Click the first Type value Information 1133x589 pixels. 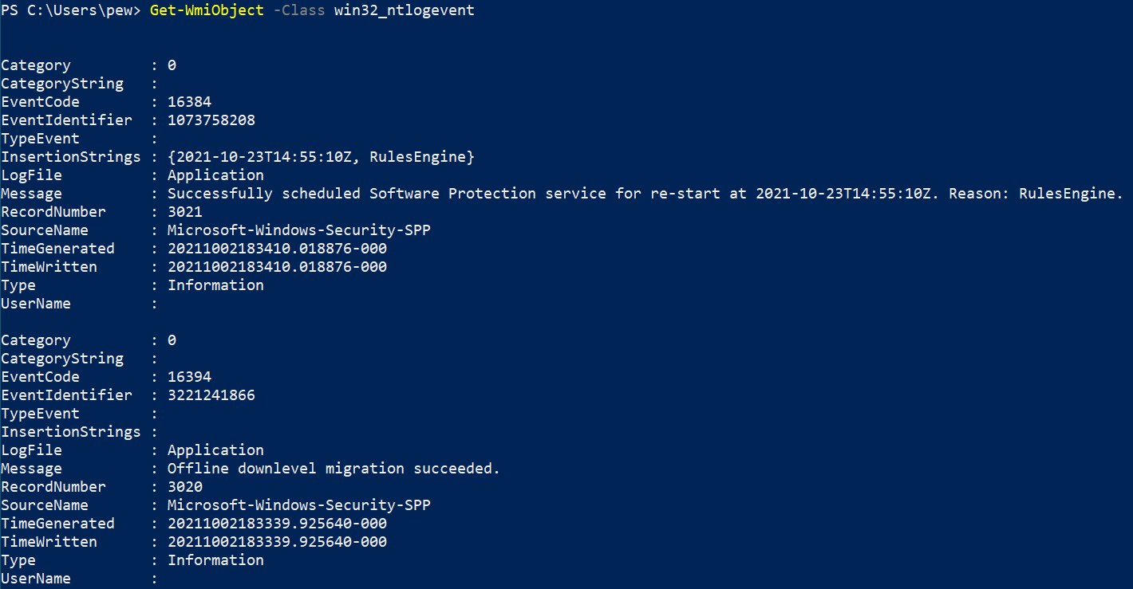tap(215, 285)
